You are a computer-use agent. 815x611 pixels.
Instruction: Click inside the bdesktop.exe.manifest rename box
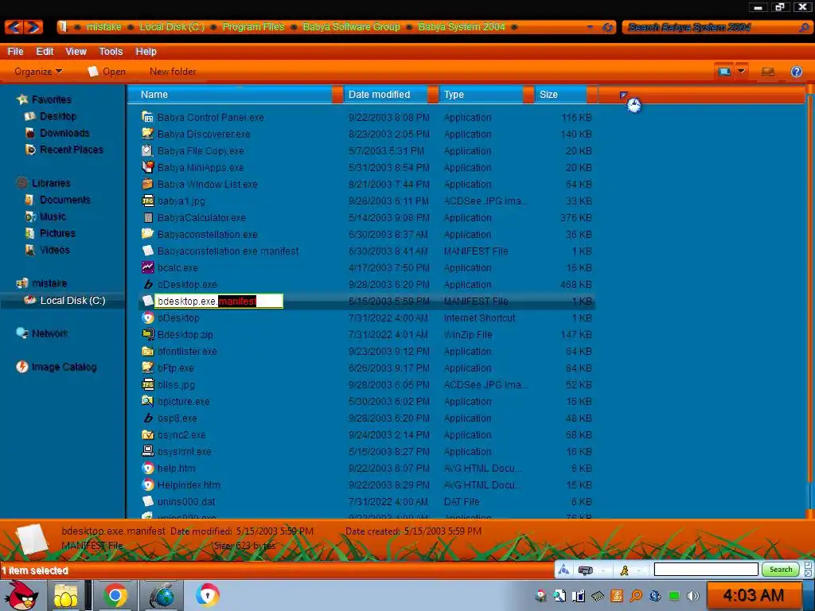(219, 301)
